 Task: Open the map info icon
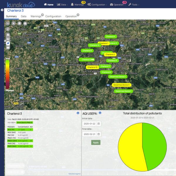click(x=8, y=29)
